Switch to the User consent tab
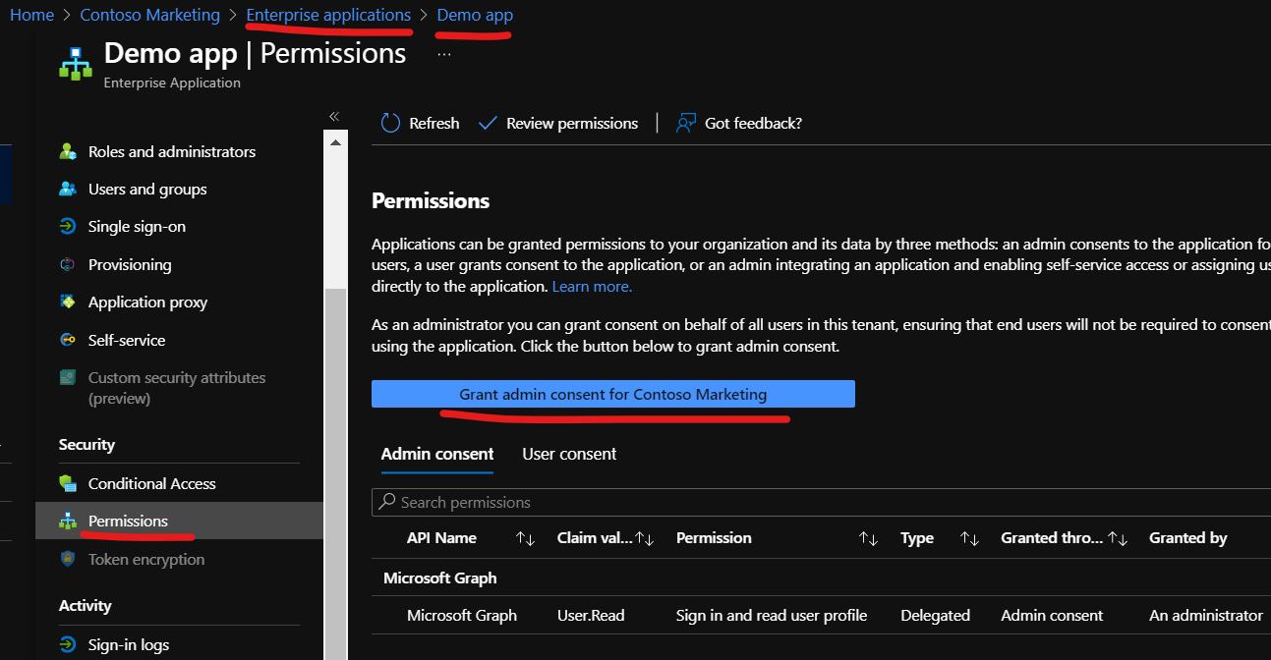Viewport: 1271px width, 660px height. click(569, 454)
